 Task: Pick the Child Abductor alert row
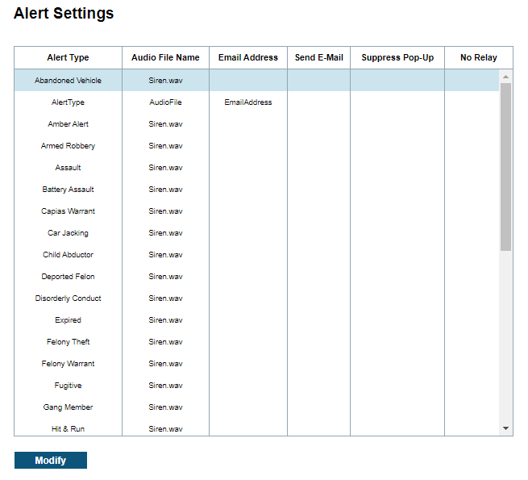click(69, 255)
